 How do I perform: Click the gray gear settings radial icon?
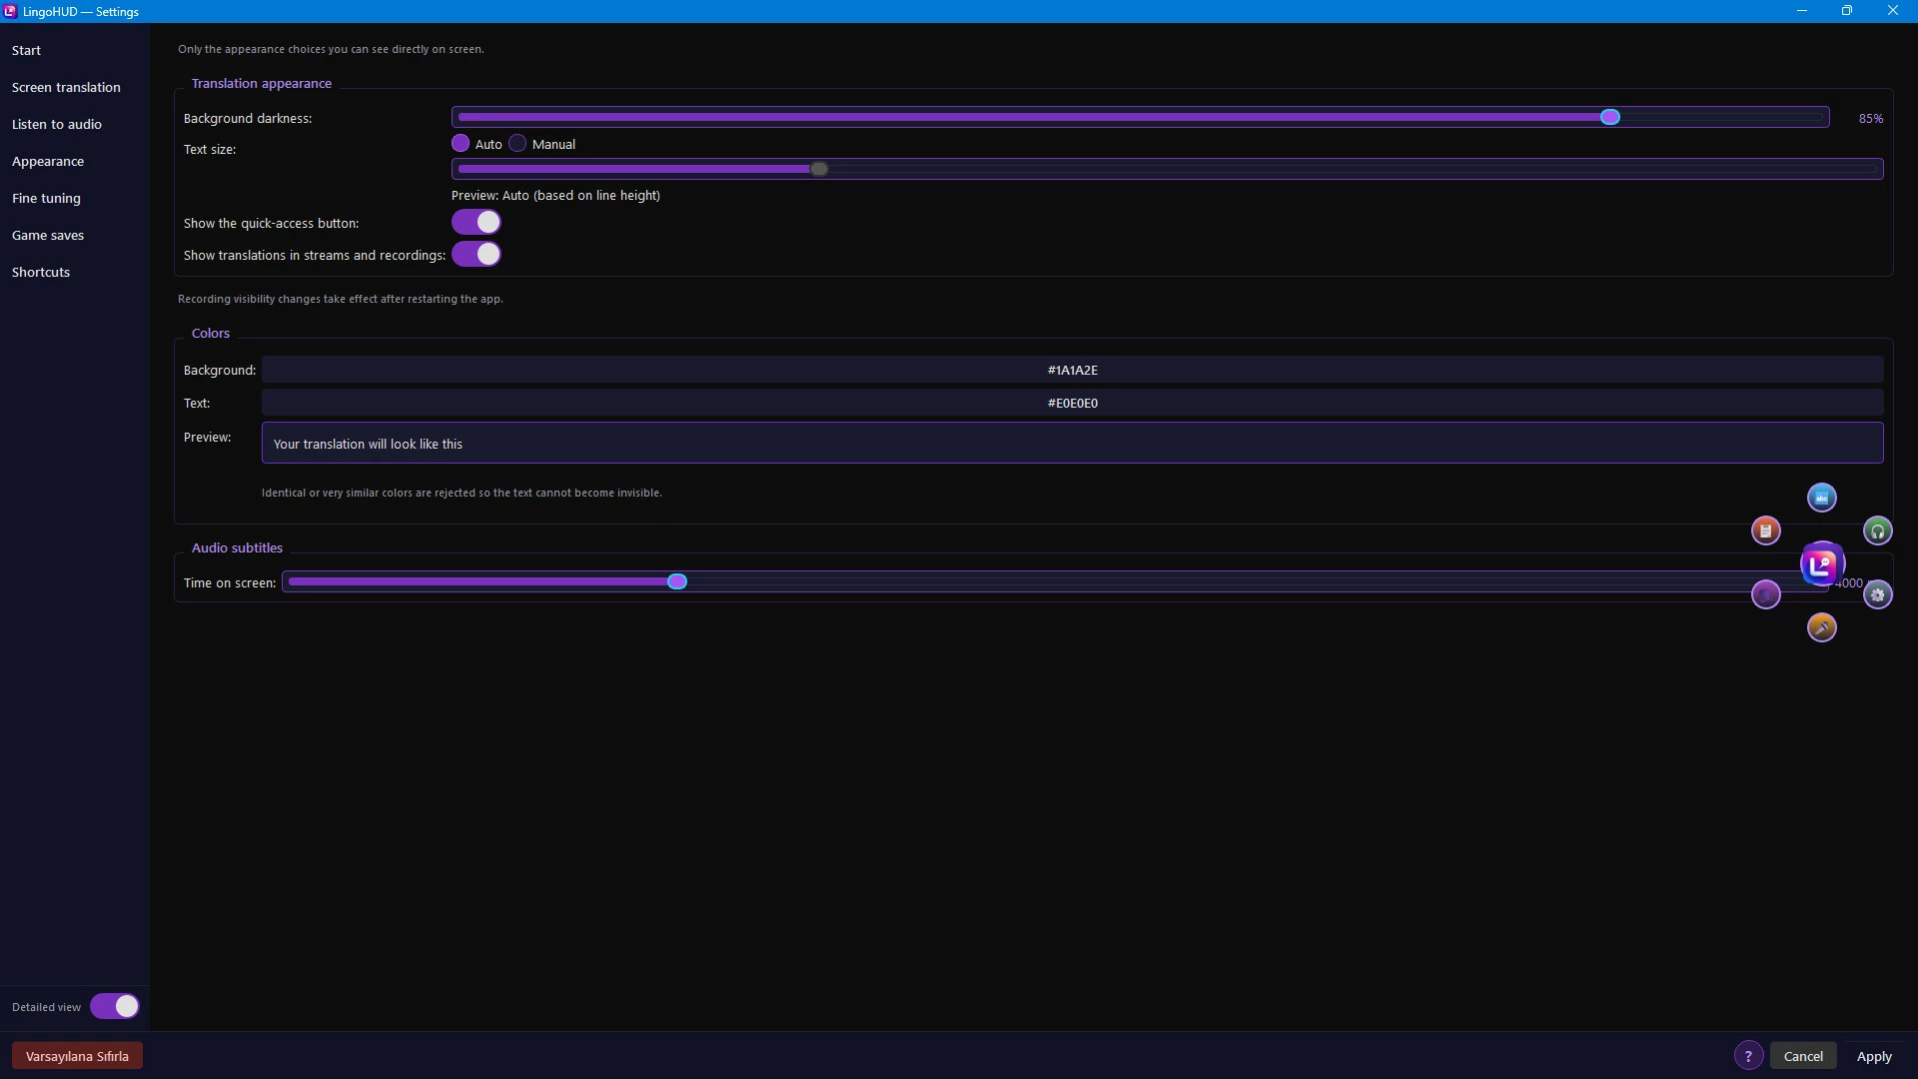pyautogui.click(x=1877, y=594)
